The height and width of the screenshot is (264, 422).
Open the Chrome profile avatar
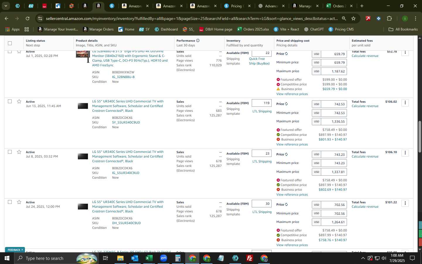pos(405,18)
